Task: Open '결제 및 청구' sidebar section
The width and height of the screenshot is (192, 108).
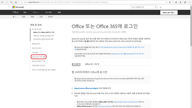Action: click(x=36, y=44)
